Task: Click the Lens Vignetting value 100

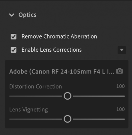Action: pyautogui.click(x=120, y=109)
